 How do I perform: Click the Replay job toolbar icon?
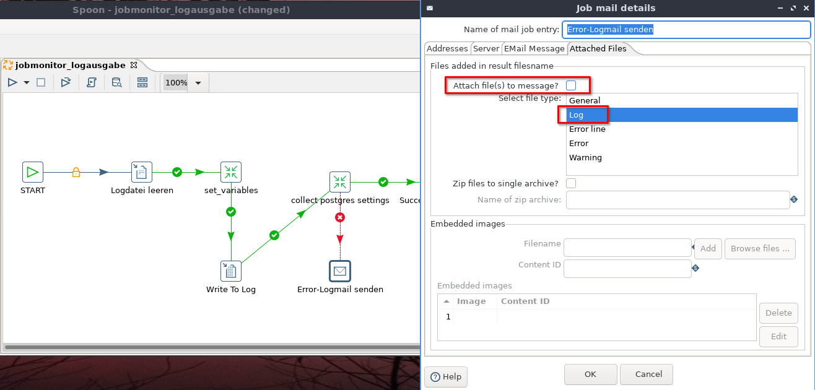[66, 82]
